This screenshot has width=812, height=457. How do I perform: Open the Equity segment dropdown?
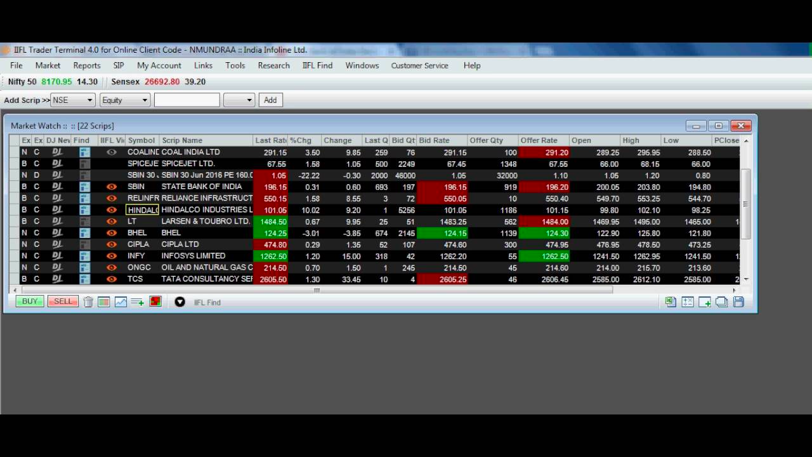point(124,100)
